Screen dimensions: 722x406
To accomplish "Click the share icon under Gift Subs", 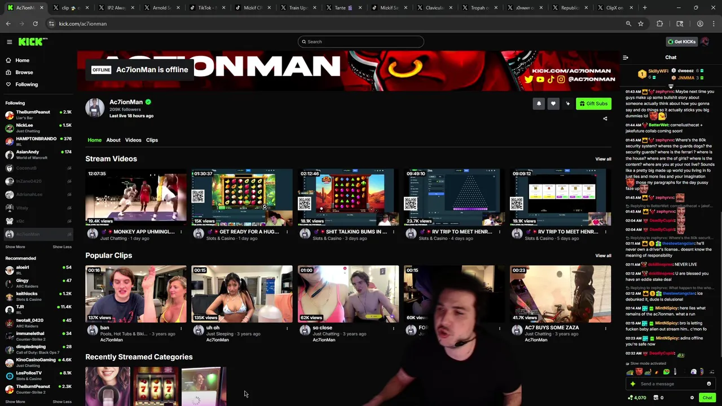I will click(605, 118).
